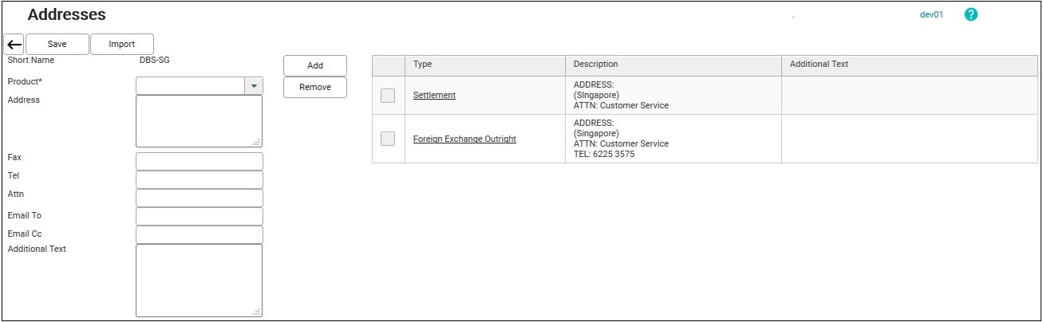This screenshot has width=1043, height=322.
Task: Click inside the Product combo box
Action: pos(191,85)
